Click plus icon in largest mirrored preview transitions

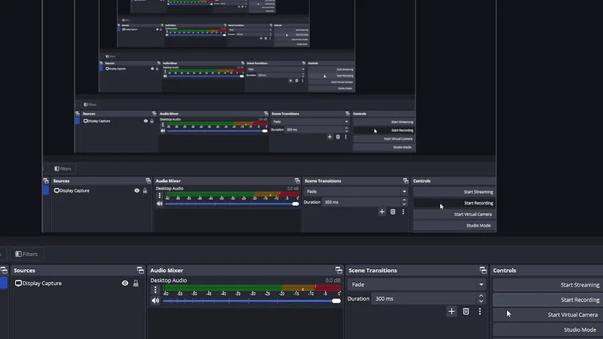382,212
